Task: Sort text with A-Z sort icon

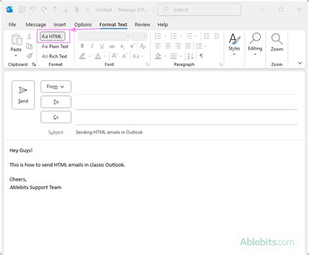Action: pyautogui.click(x=190, y=56)
